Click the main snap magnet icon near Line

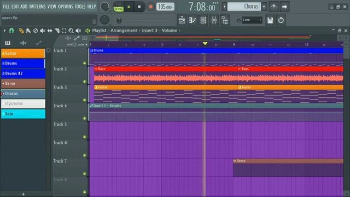coord(238,21)
